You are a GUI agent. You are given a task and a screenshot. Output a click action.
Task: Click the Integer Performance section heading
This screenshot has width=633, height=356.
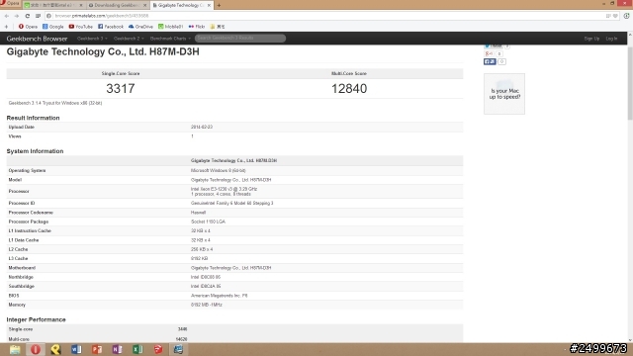(36, 319)
